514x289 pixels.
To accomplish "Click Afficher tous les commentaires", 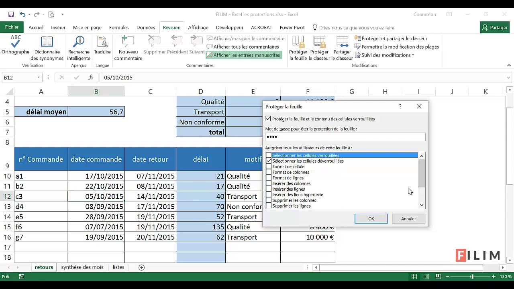I will tap(243, 47).
